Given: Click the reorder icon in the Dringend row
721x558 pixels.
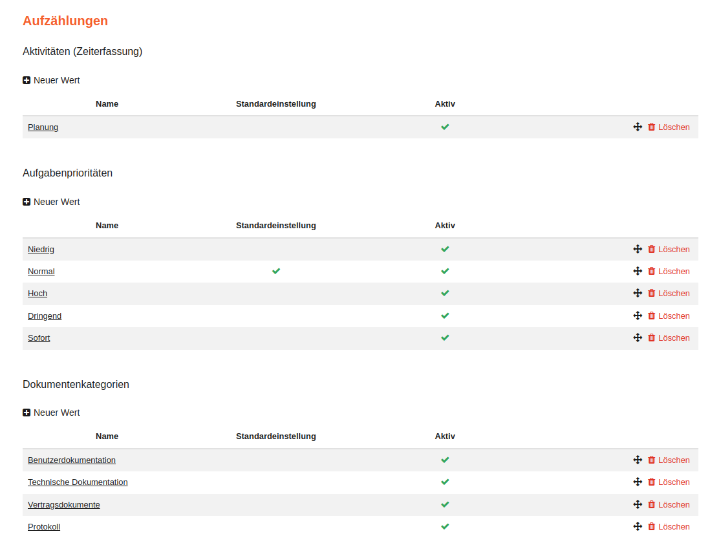Looking at the screenshot, I should click(638, 316).
